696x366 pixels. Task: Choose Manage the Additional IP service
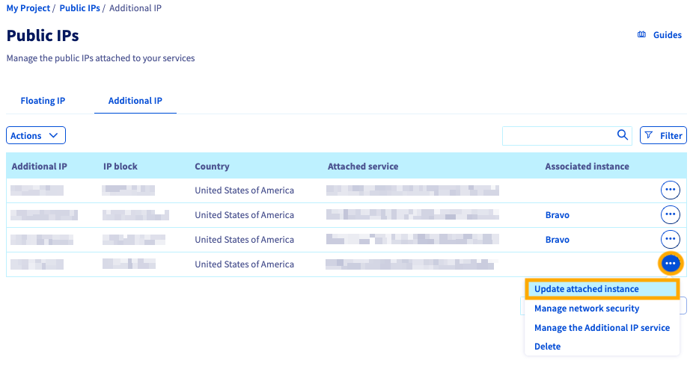pyautogui.click(x=602, y=328)
